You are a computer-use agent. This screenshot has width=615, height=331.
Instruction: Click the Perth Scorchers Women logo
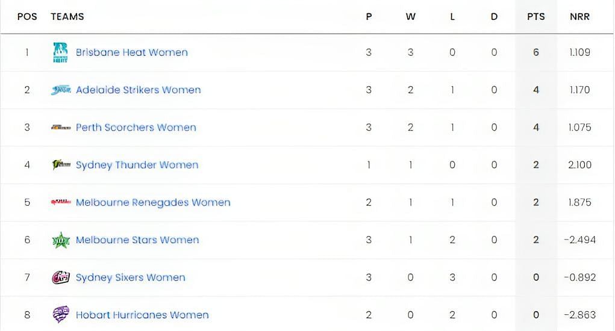61,128
